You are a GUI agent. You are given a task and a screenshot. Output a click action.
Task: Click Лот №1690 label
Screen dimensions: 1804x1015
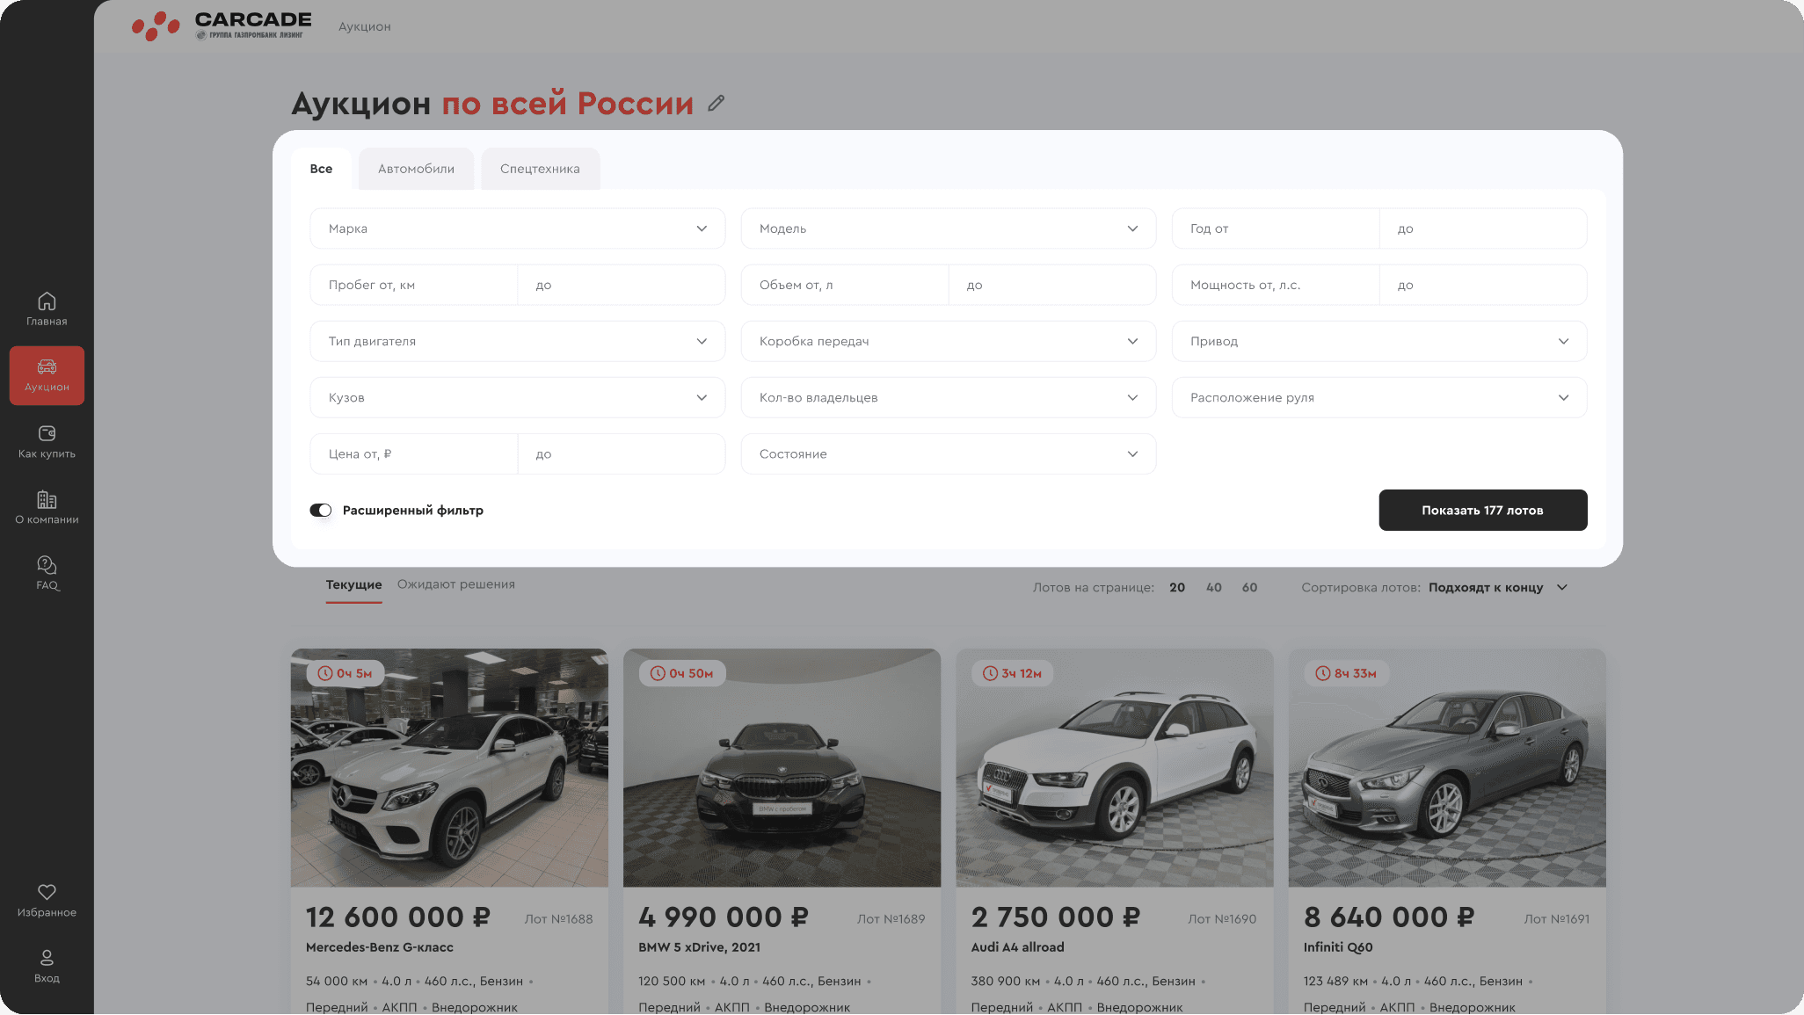1222,919
